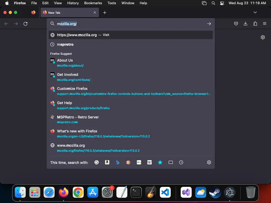Open Google Chrome from the Dock
271x203 pixels.
(78, 192)
